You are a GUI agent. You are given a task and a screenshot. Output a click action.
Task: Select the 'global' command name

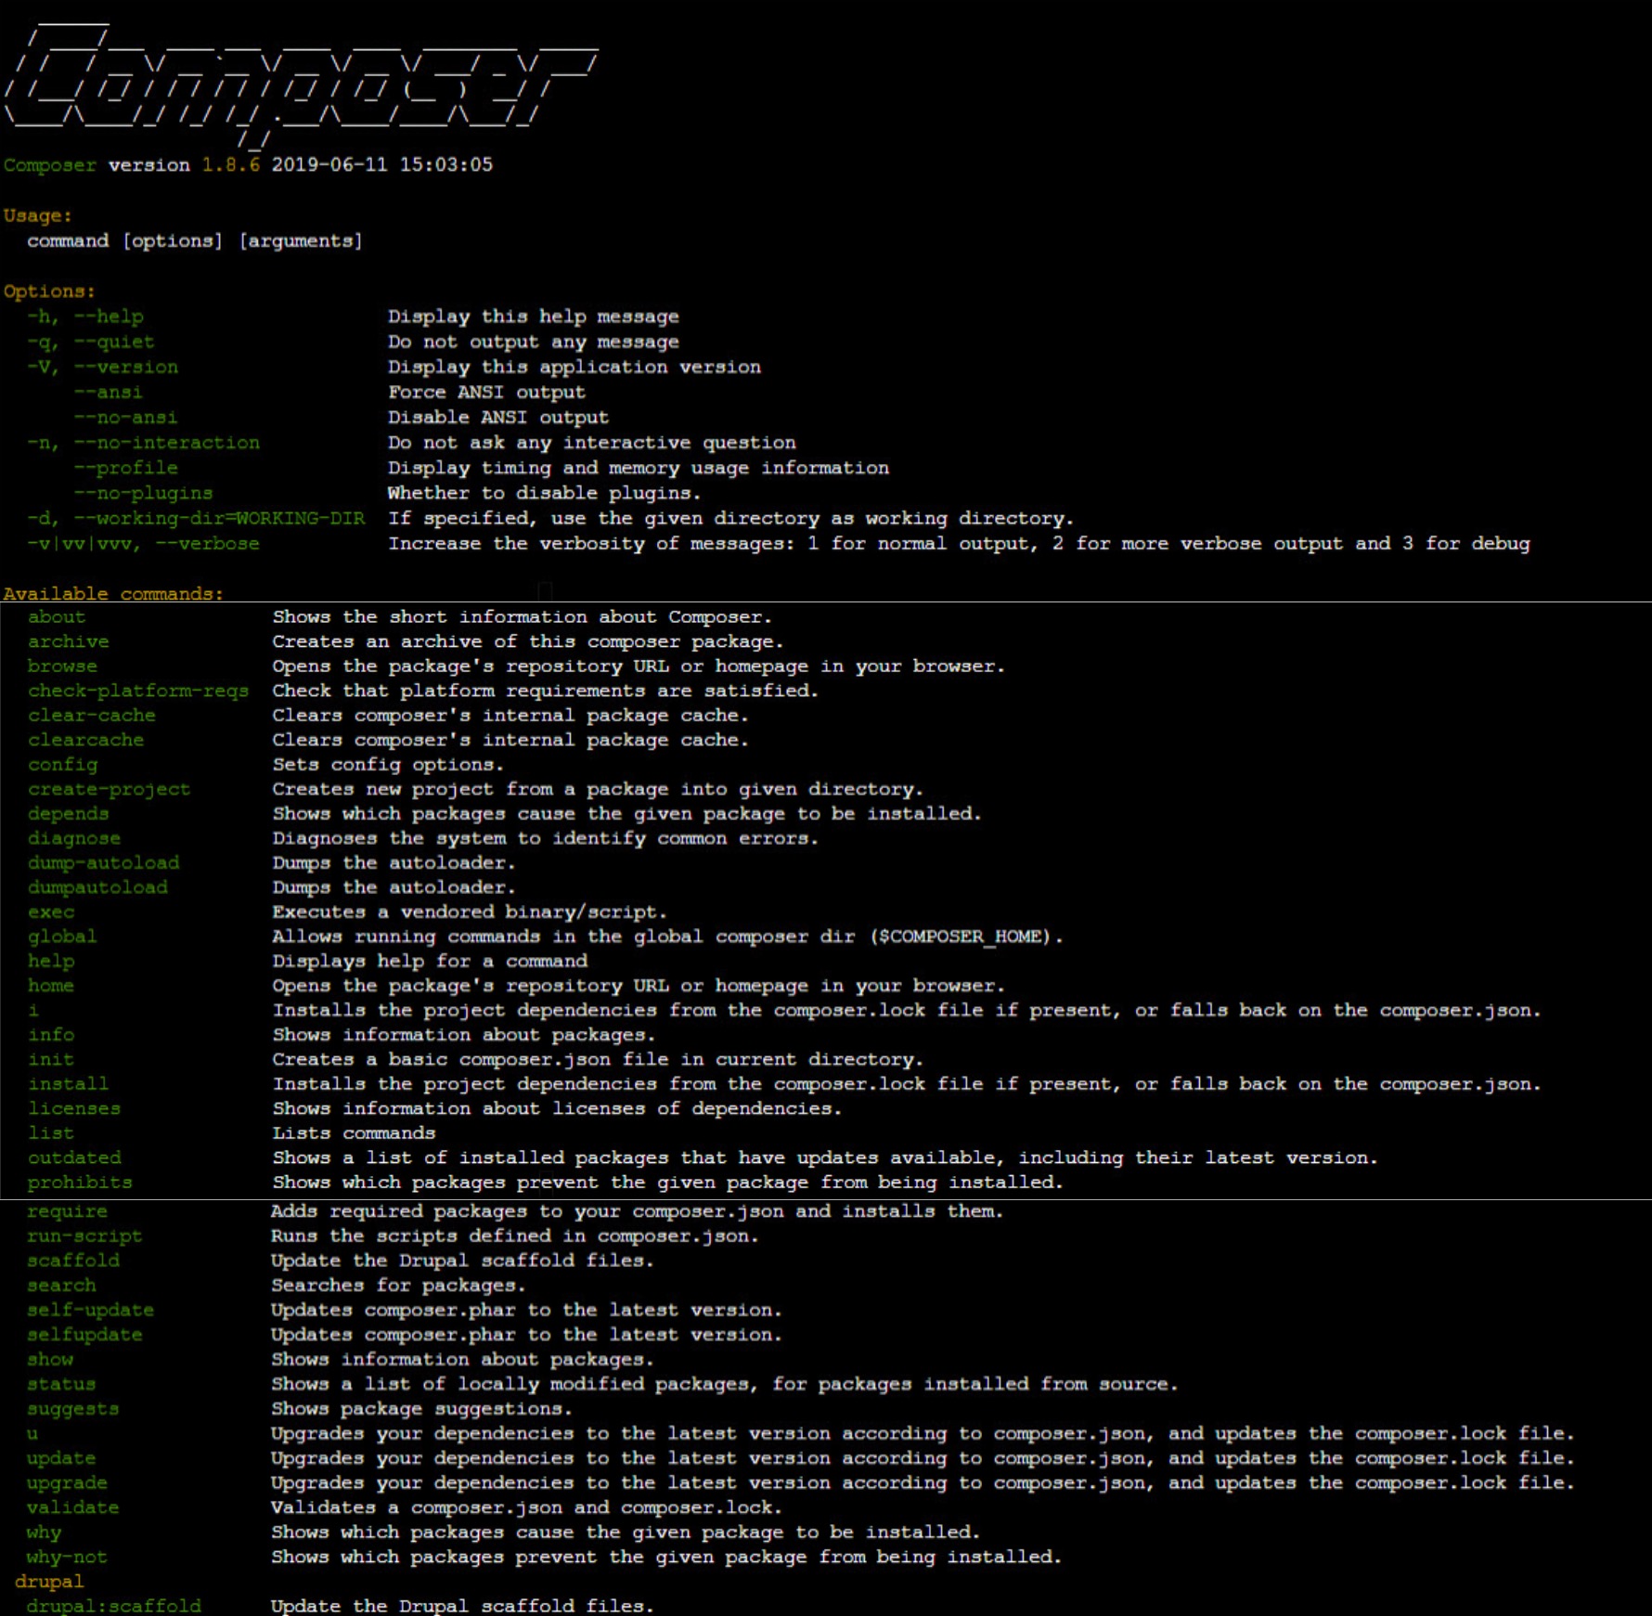(x=62, y=937)
